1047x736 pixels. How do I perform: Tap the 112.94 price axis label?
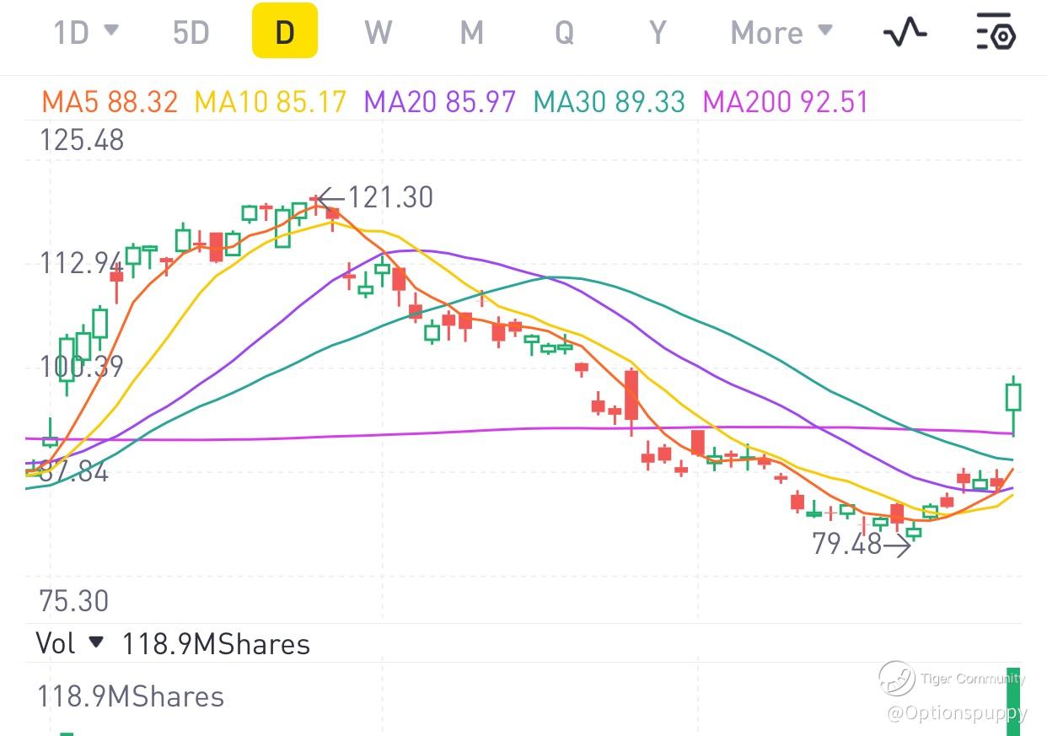tap(81, 263)
